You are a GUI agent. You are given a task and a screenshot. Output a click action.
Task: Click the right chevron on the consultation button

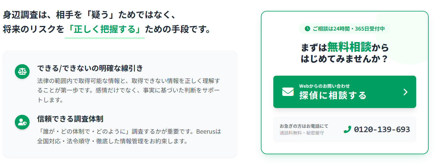pos(406,92)
